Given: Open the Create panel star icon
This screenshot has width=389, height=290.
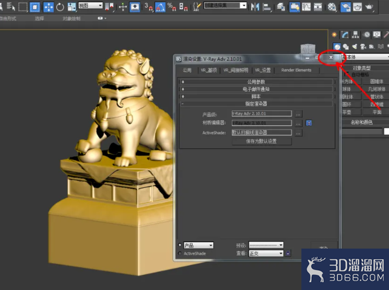Looking at the screenshot, I should click(x=335, y=34).
